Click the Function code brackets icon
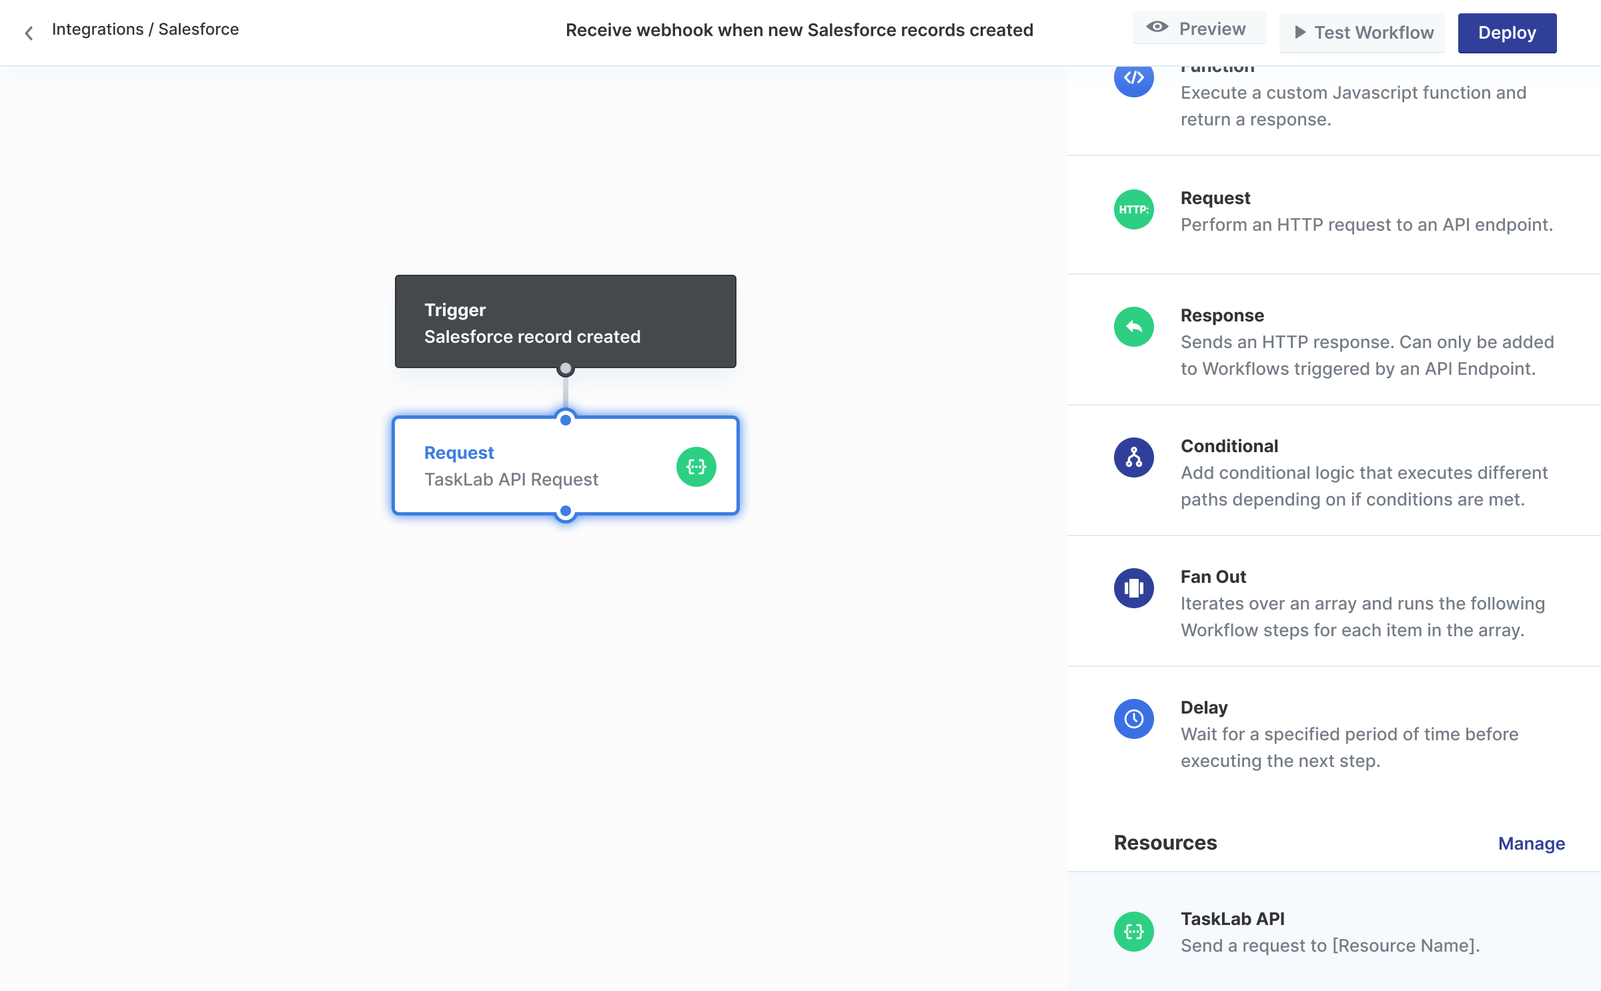The height and width of the screenshot is (991, 1601). 1133,79
